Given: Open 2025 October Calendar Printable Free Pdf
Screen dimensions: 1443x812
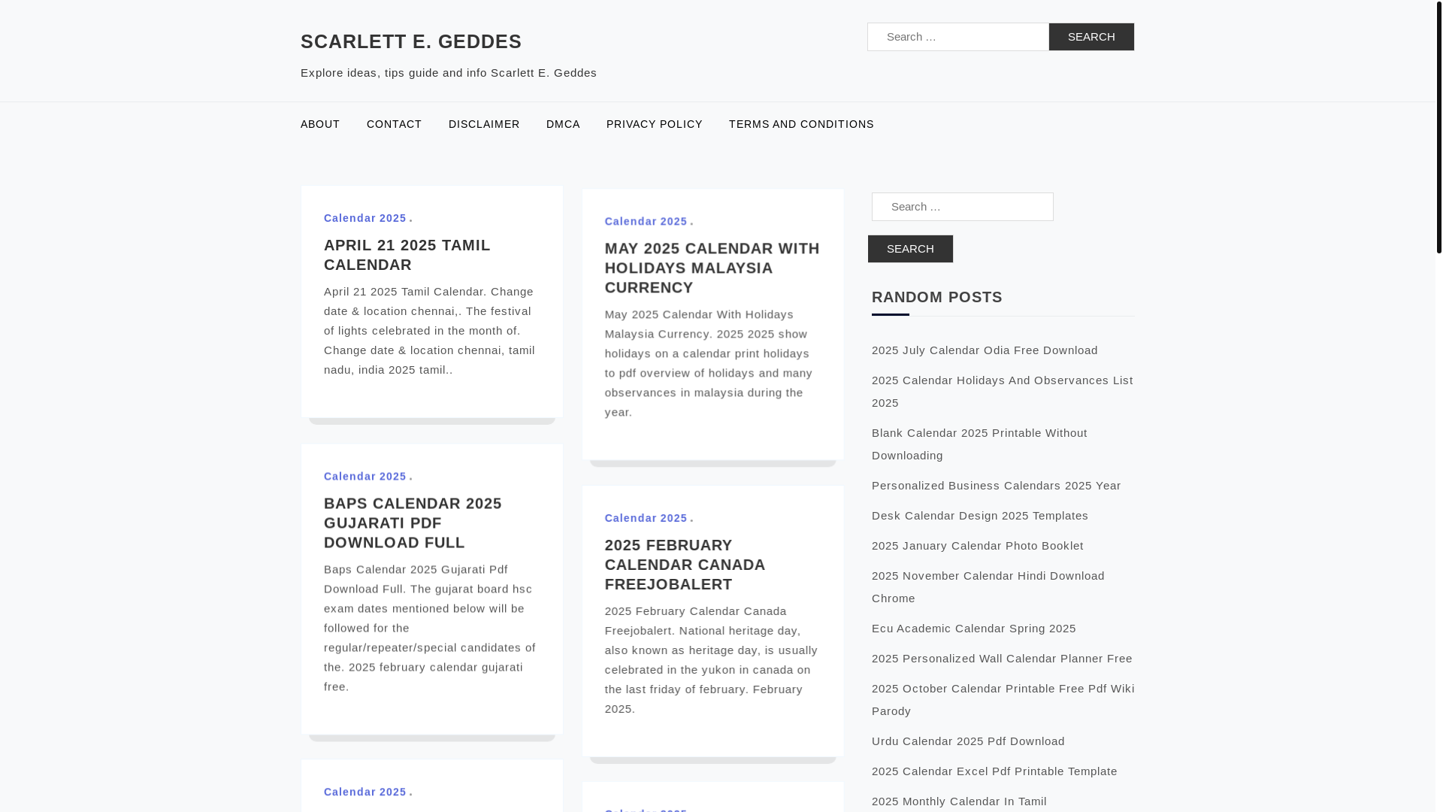Looking at the screenshot, I should coord(1003,700).
